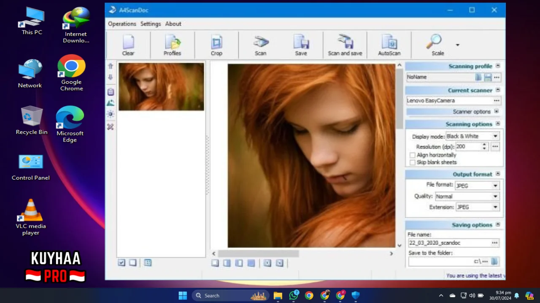Click the ellipsis button next to Lenovo EasyCamera

click(497, 101)
